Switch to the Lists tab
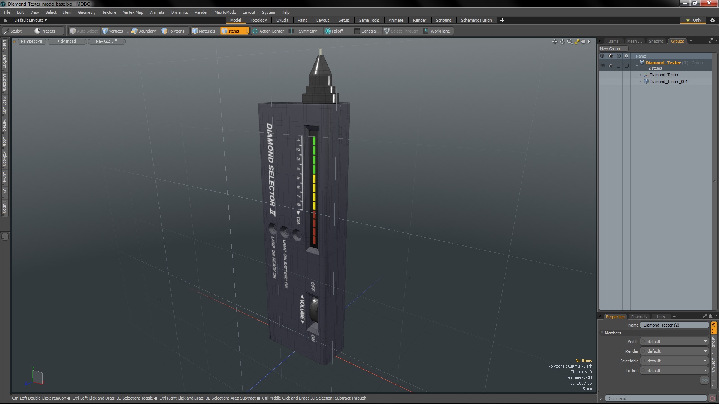This screenshot has width=719, height=404. tap(661, 317)
